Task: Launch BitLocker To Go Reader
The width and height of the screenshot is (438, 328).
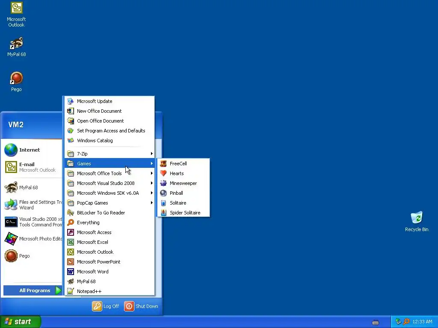Action: coord(109,213)
